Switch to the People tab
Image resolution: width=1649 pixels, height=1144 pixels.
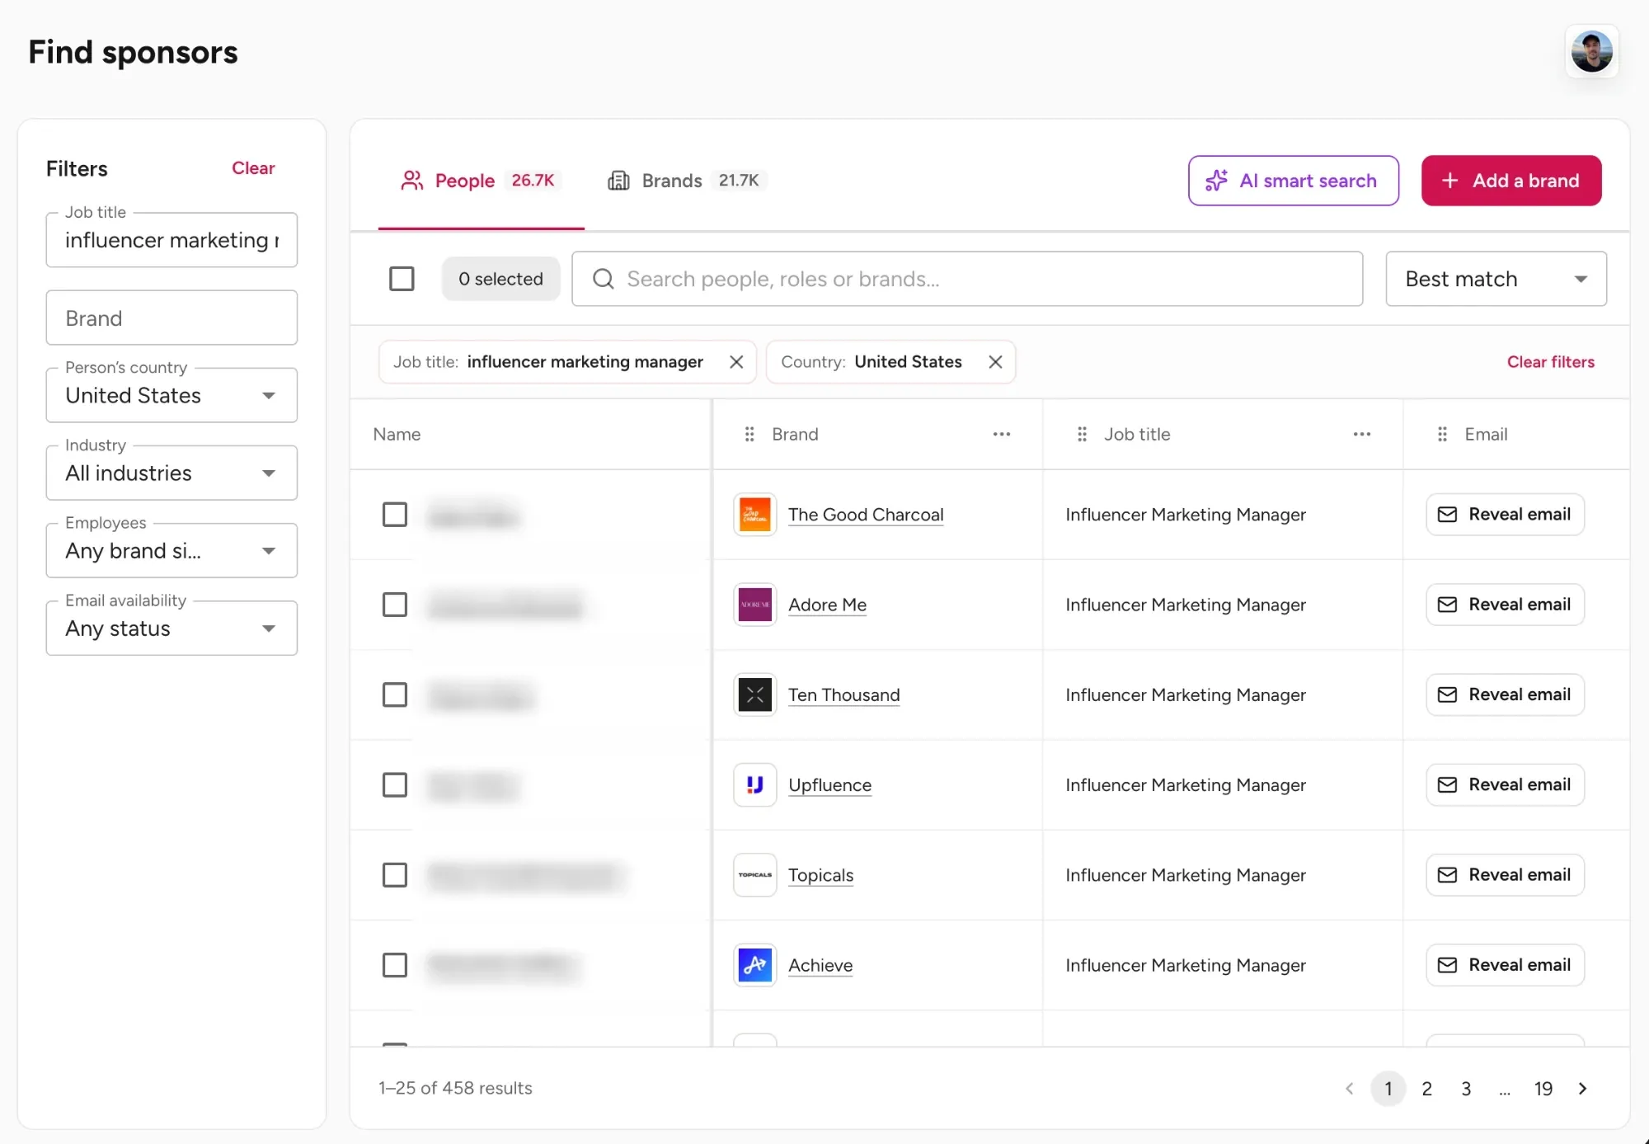point(481,181)
